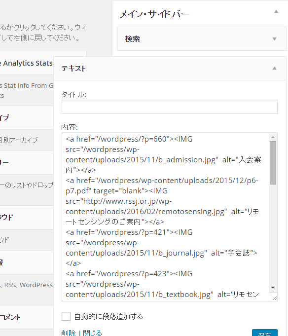
Task: Collapse the テキスト widget arrow
Action: [x=274, y=69]
